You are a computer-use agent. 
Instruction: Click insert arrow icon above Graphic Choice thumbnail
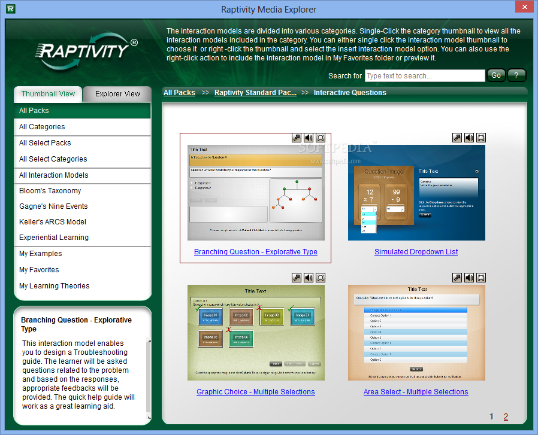point(297,278)
